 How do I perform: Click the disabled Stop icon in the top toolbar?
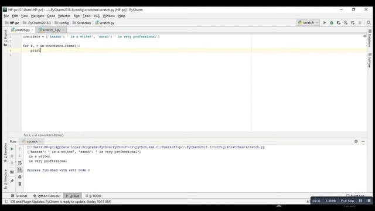(360, 23)
